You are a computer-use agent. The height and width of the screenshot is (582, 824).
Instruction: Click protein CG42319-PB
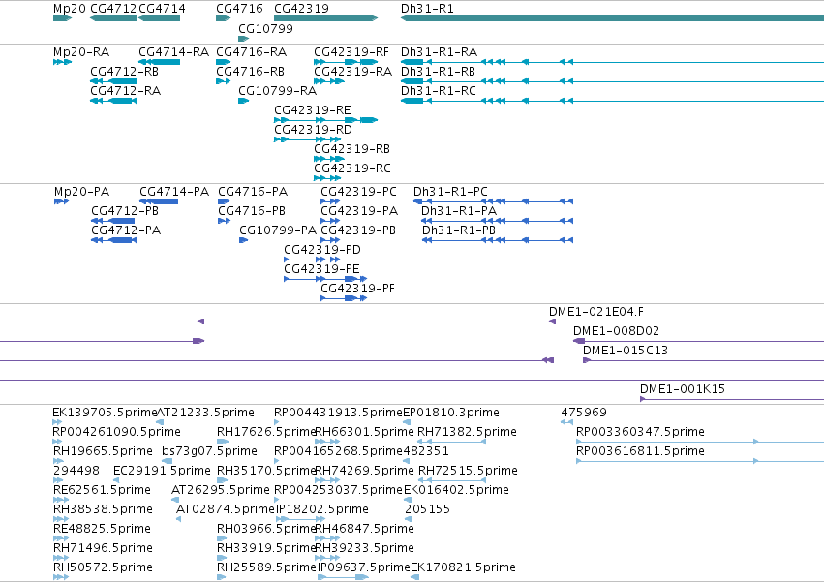[x=358, y=230]
